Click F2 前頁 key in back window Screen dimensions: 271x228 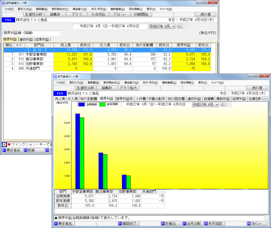coord(34,150)
